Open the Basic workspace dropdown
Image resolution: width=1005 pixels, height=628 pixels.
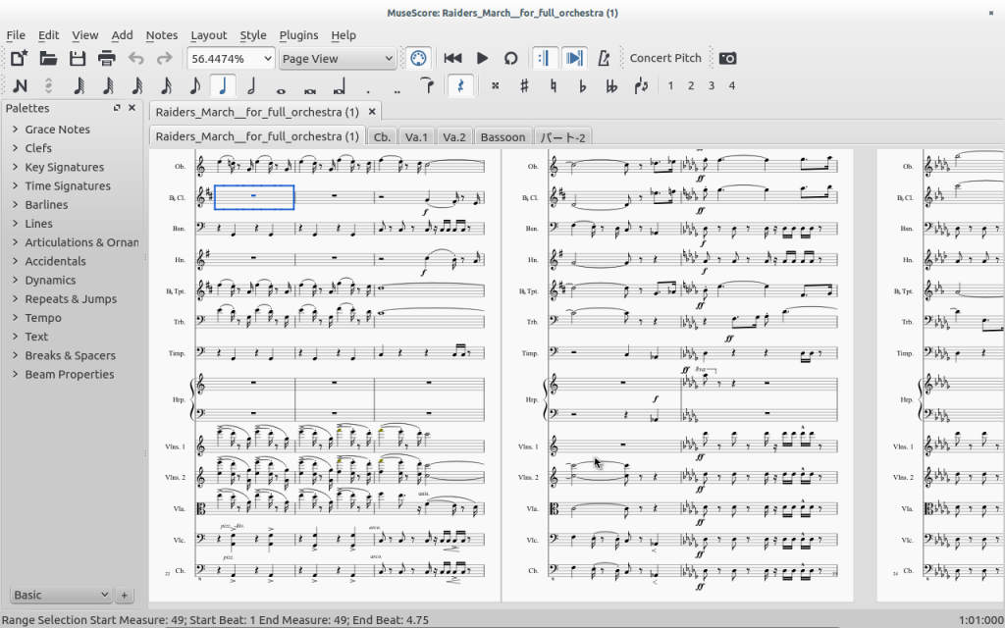[x=61, y=595]
